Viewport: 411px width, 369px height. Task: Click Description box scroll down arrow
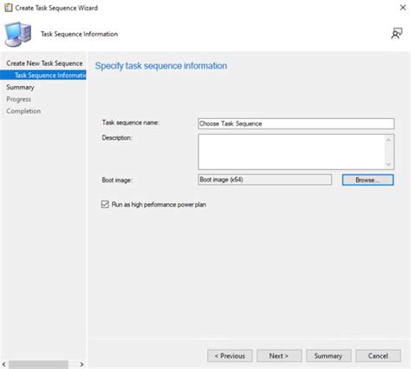click(388, 164)
